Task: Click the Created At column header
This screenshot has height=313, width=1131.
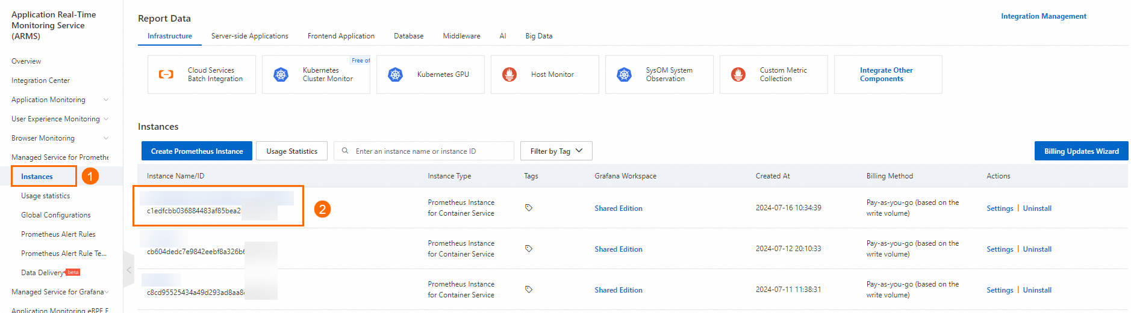Action: pos(773,176)
